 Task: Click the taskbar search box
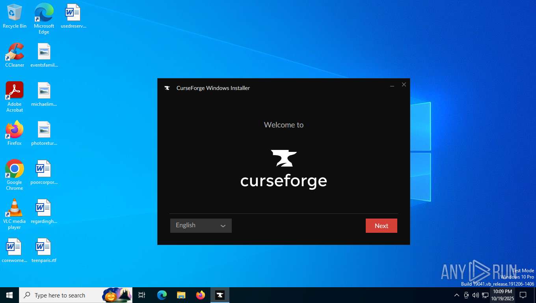point(76,295)
